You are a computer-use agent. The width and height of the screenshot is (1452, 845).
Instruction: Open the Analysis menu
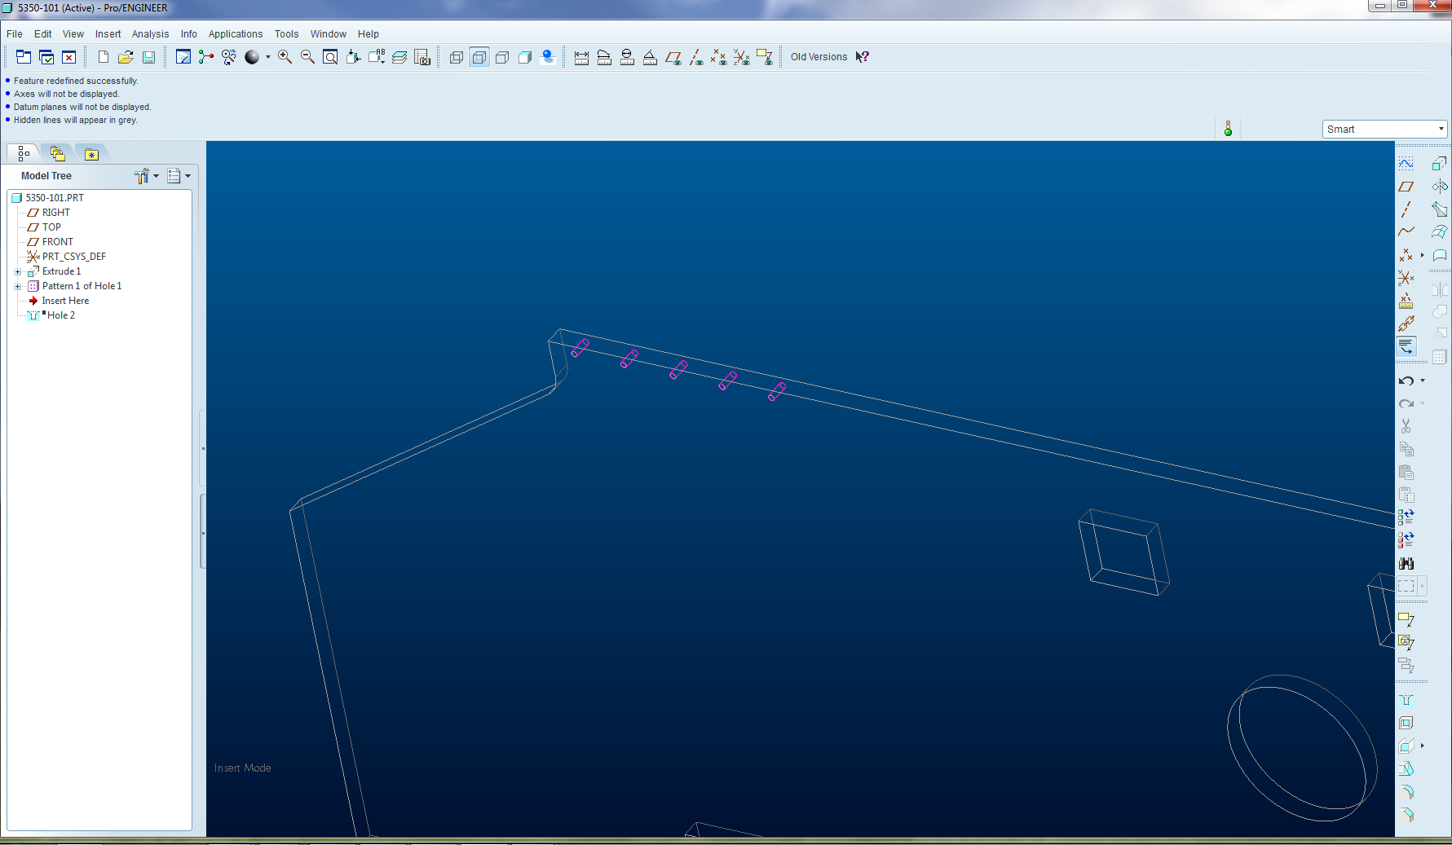[x=150, y=34]
